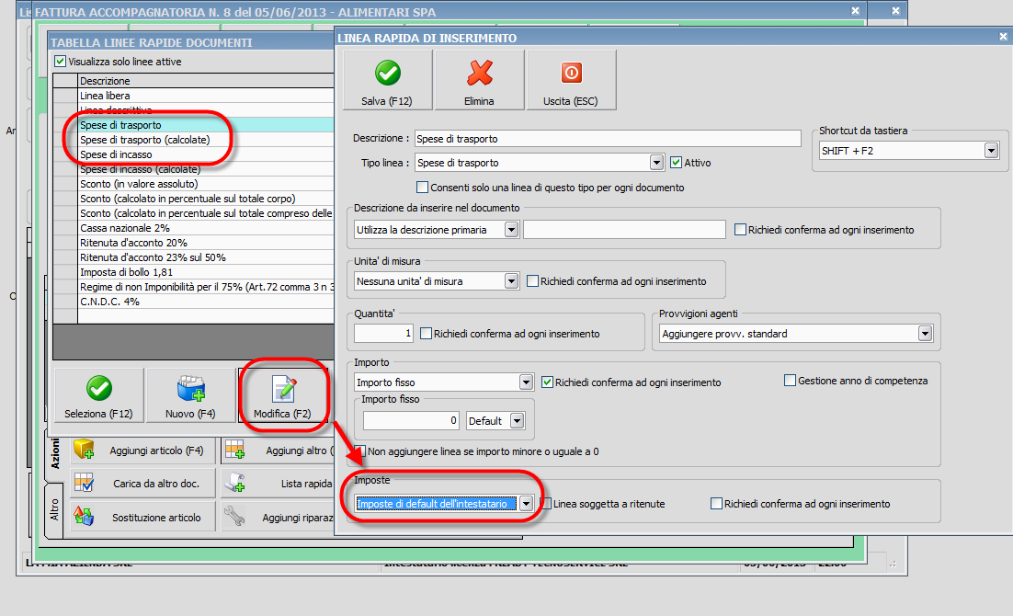The image size is (1013, 616).
Task: Enable Consenti solo una linea per documento
Action: pos(423,188)
